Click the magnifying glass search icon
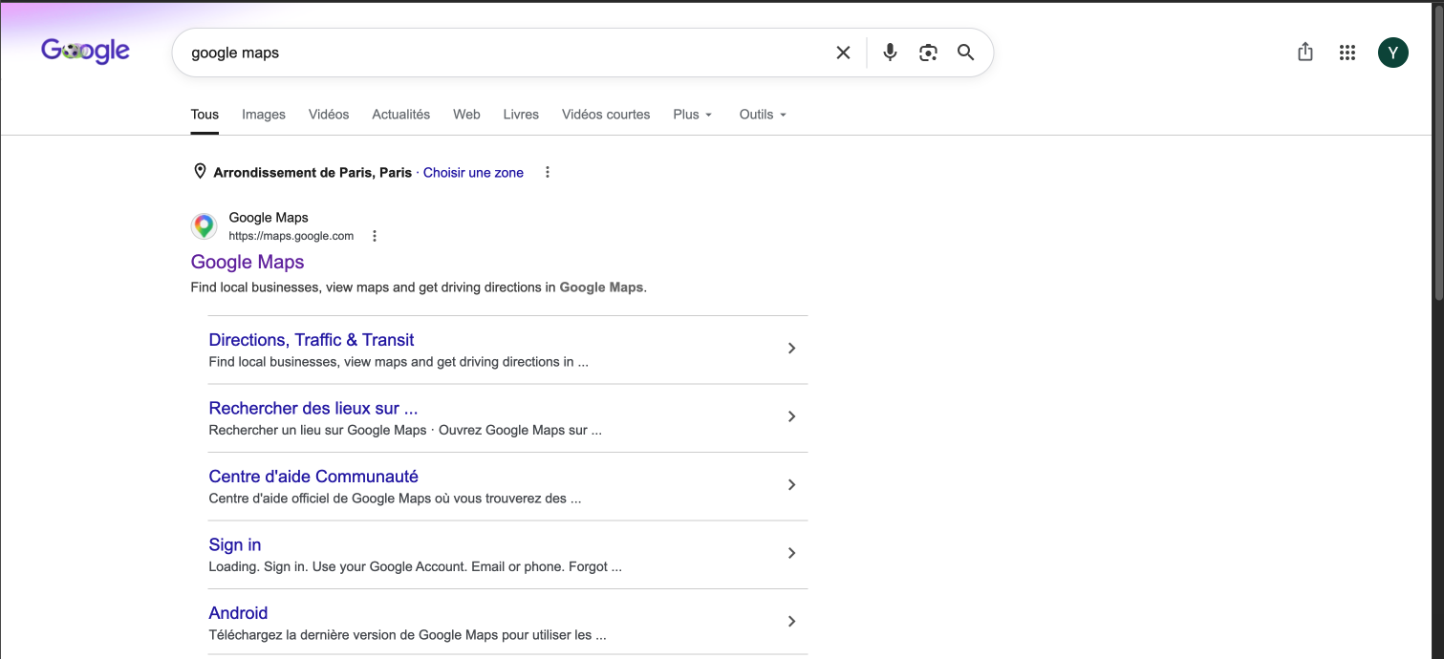 [x=966, y=53]
